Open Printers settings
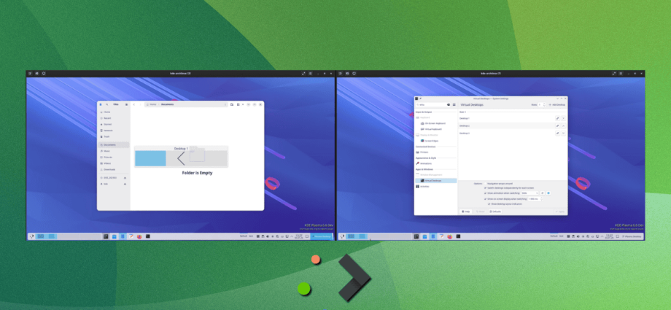This screenshot has height=310, width=671. coord(435,152)
